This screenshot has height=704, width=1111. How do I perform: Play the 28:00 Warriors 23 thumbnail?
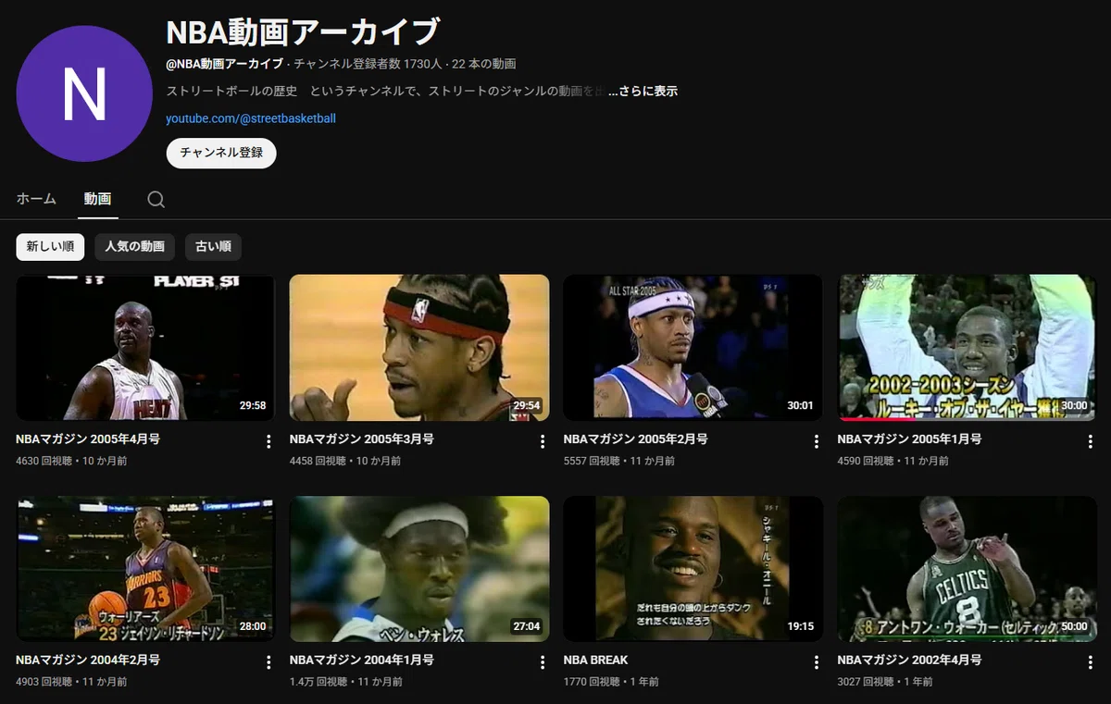tap(145, 569)
